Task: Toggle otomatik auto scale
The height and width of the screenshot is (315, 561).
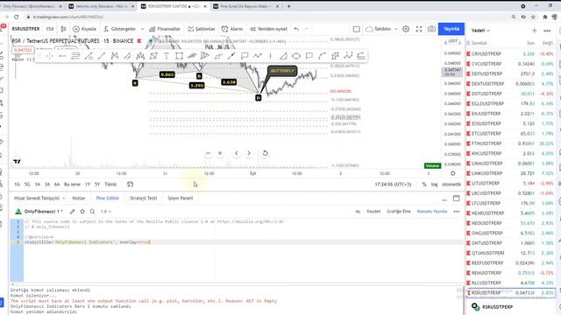Action: point(451,185)
